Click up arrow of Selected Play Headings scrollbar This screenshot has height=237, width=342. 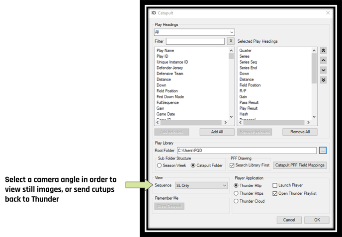click(314, 51)
